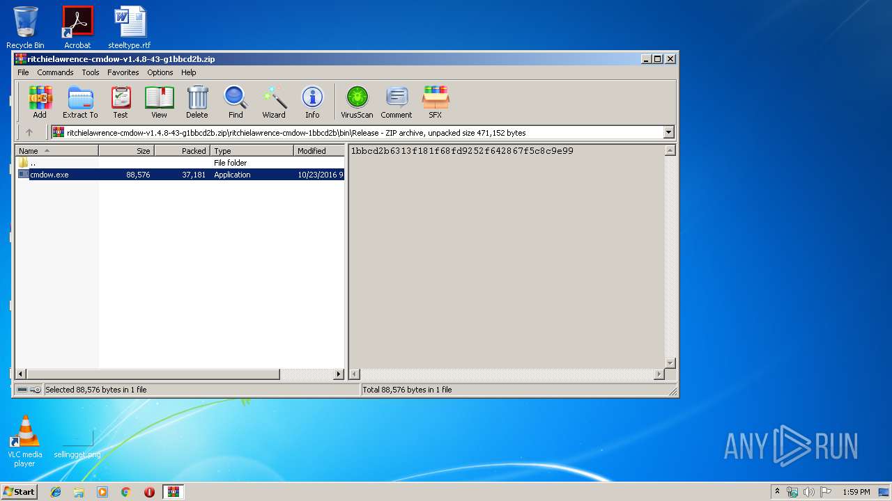Open Internet Explorer from taskbar
Viewport: 892px width, 501px height.
56,492
